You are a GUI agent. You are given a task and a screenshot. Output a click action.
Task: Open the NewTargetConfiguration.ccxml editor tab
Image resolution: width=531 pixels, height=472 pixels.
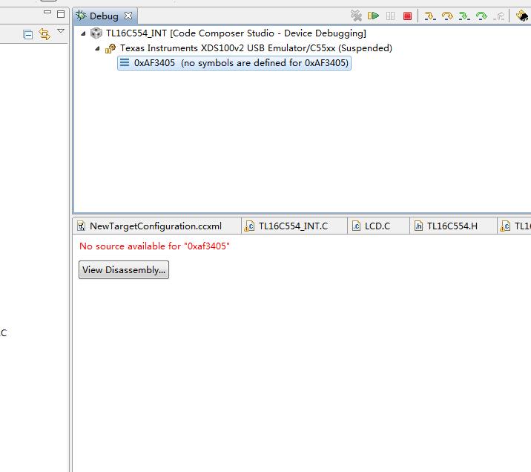(156, 226)
